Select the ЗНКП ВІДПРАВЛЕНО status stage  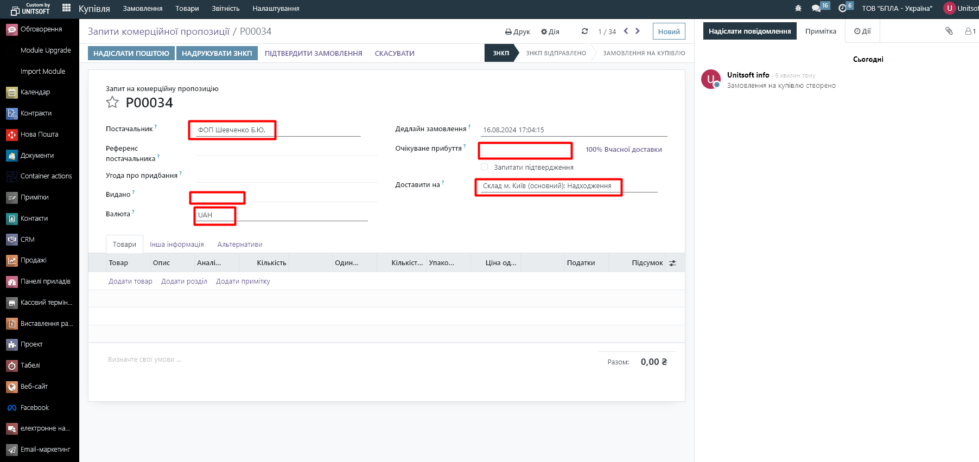click(x=556, y=53)
